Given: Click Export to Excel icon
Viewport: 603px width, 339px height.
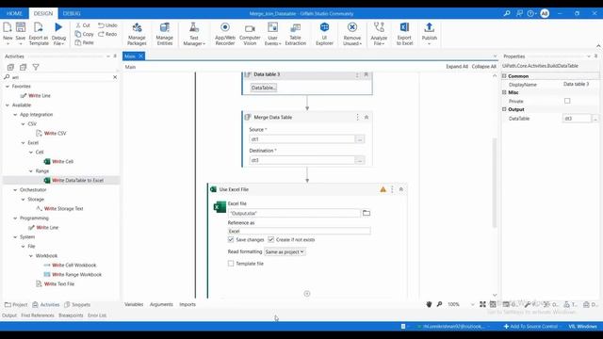Looking at the screenshot, I should point(404,27).
